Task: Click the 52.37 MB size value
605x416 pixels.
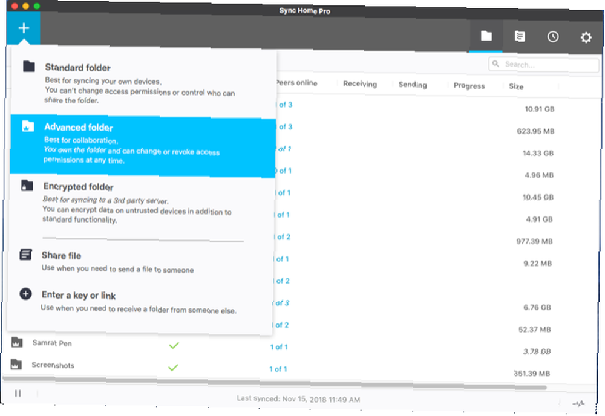Action: tap(534, 330)
